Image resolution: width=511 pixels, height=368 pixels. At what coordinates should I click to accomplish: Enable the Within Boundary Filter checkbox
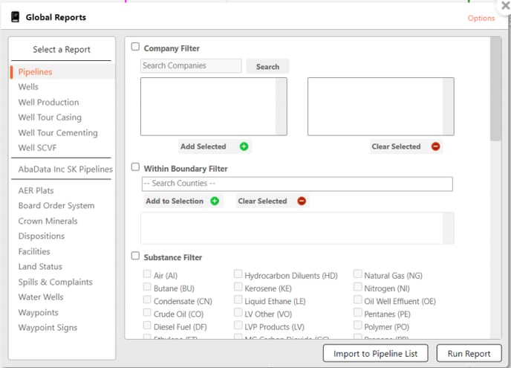(x=135, y=167)
